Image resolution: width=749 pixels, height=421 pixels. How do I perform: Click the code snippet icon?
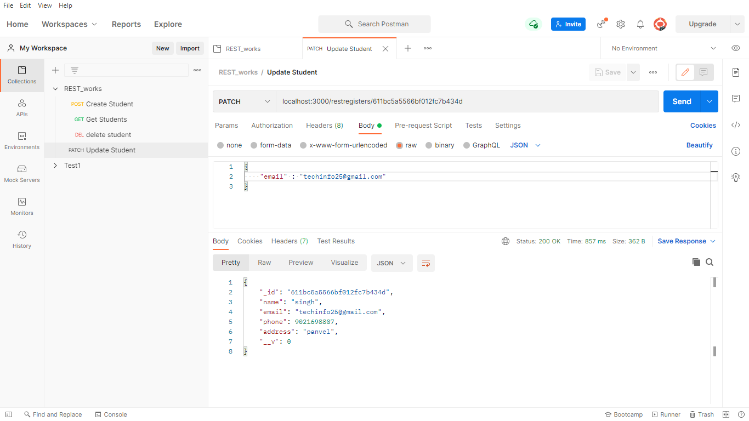(x=736, y=125)
